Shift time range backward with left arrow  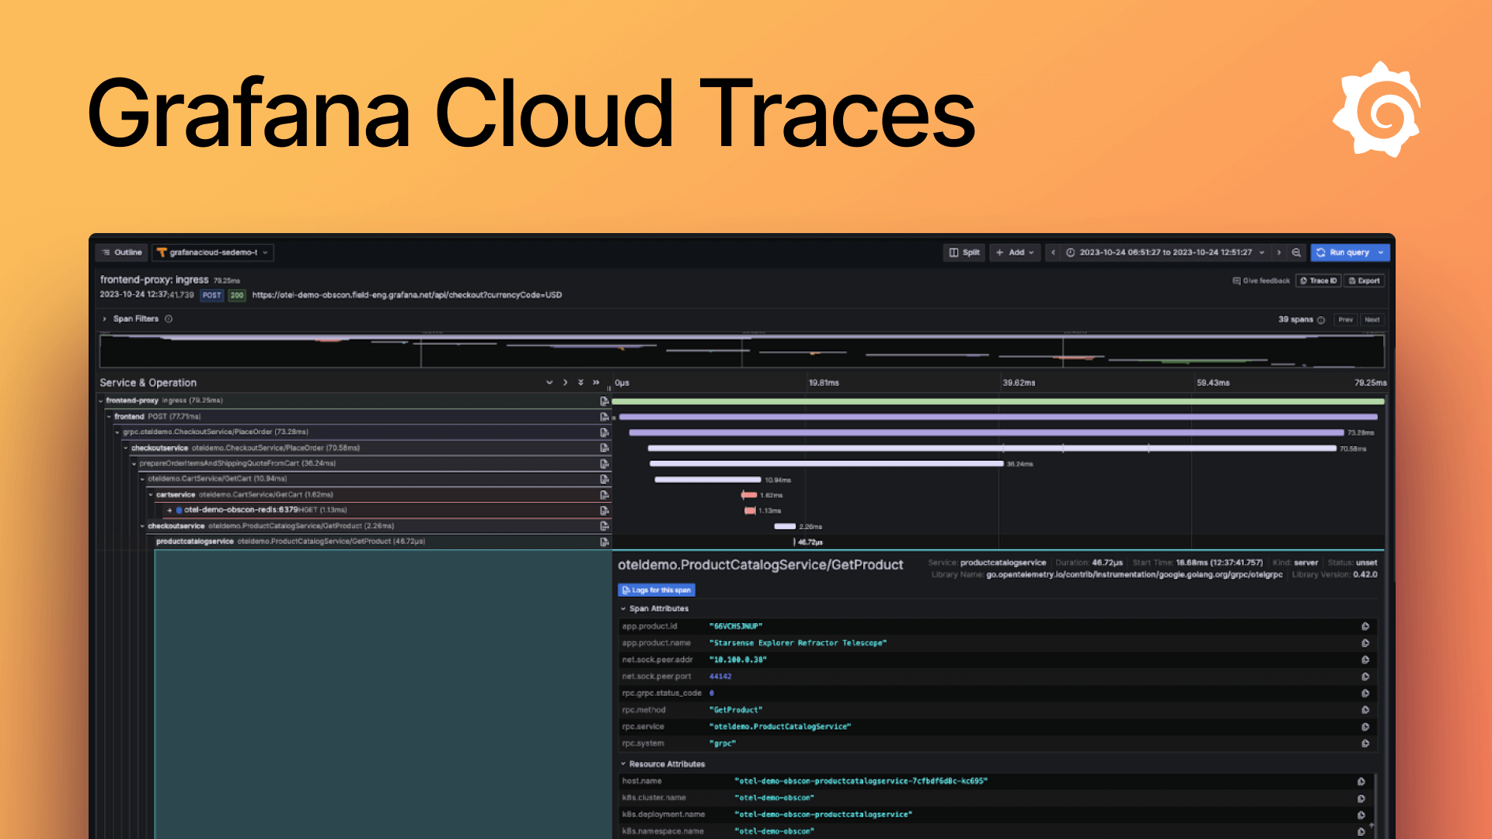click(x=1053, y=252)
